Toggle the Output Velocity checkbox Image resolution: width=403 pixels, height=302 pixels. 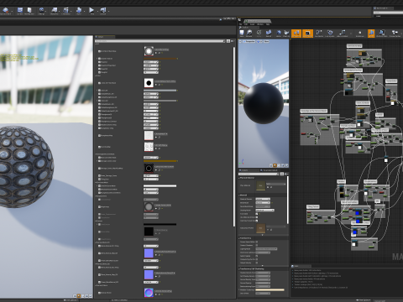click(x=257, y=263)
